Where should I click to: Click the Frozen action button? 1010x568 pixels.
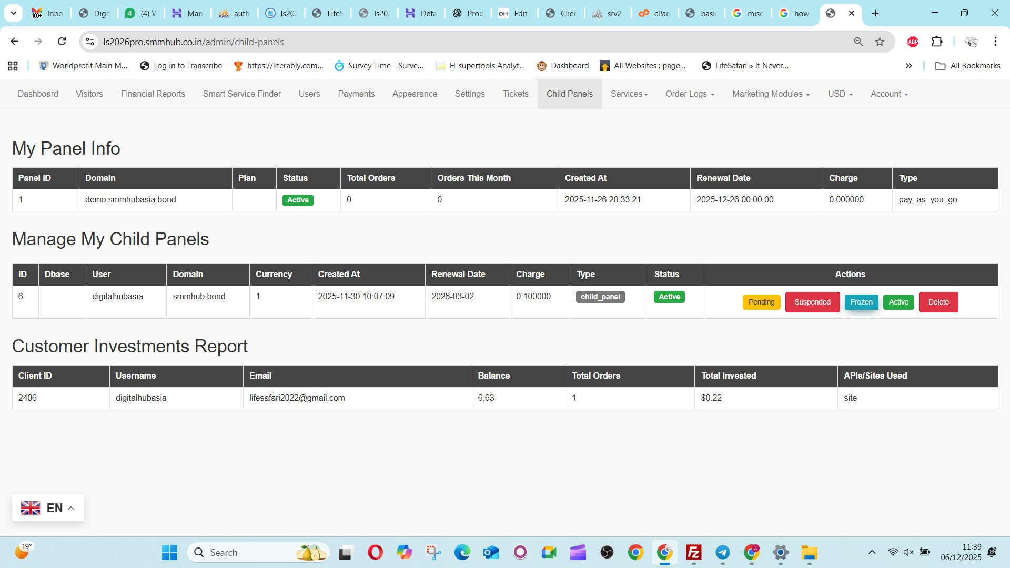pos(861,302)
